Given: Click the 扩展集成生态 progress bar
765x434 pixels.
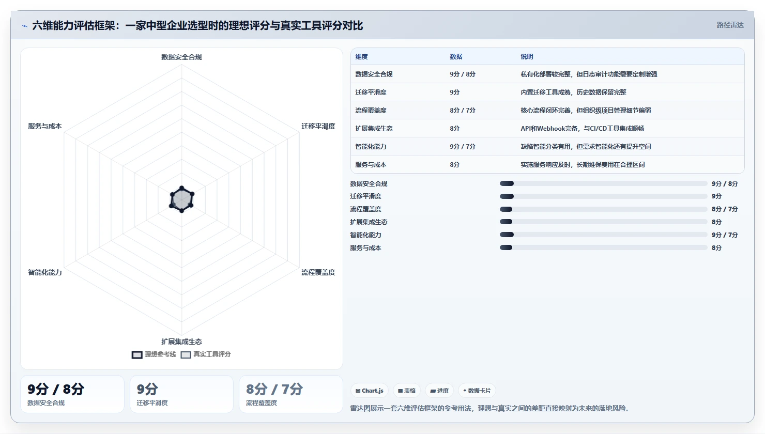Looking at the screenshot, I should pos(603,222).
